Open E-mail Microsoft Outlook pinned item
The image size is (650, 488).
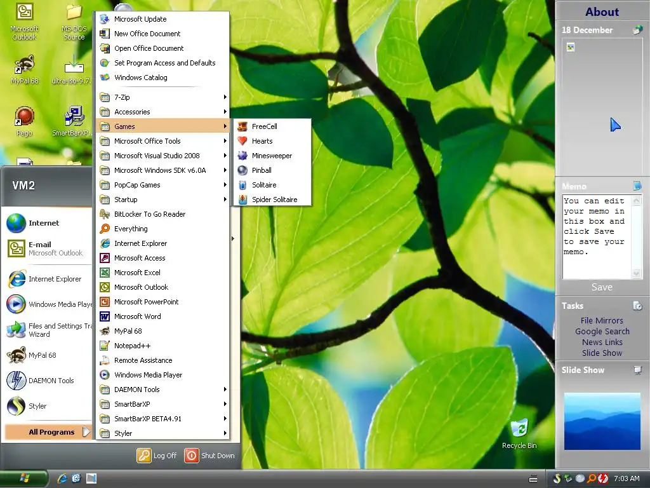[46, 248]
